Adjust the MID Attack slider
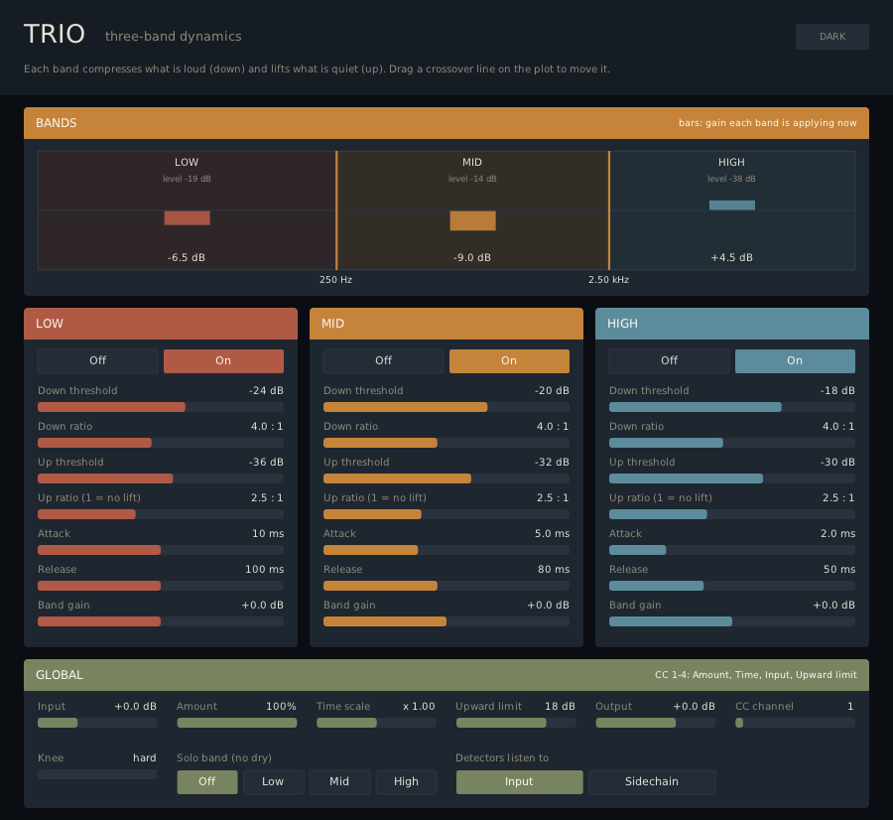This screenshot has height=820, width=893. click(x=446, y=550)
